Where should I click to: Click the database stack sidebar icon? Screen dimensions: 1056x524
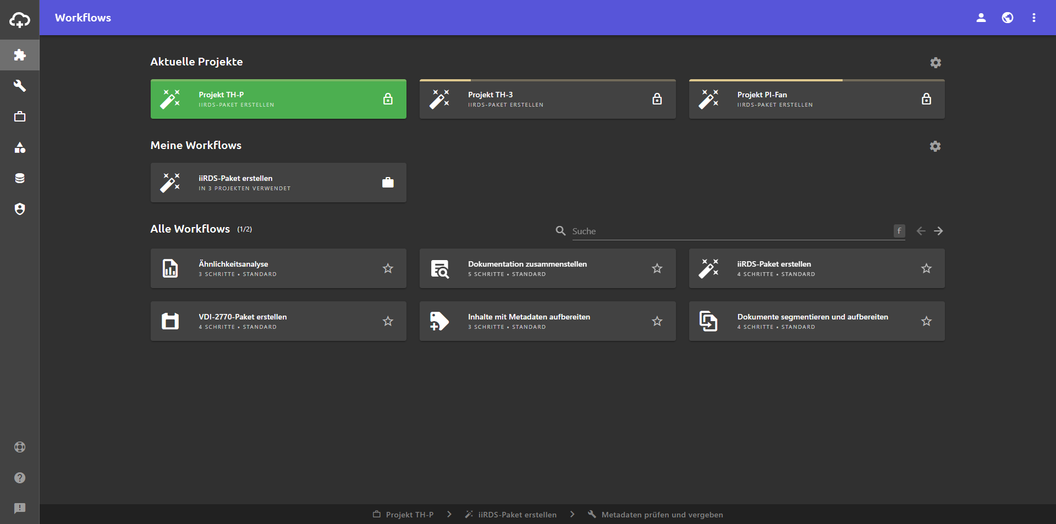pyautogui.click(x=20, y=178)
